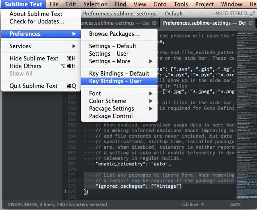Select Quit Sublime Text
Image resolution: width=257 pixels, height=210 pixels.
point(41,86)
